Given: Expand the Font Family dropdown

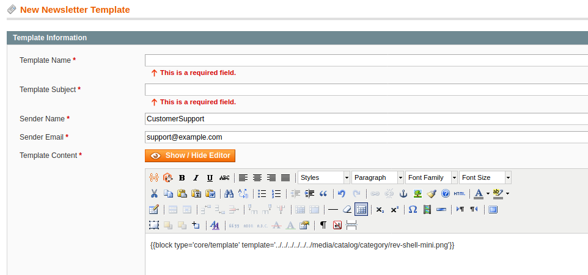Looking at the screenshot, I should (x=432, y=177).
